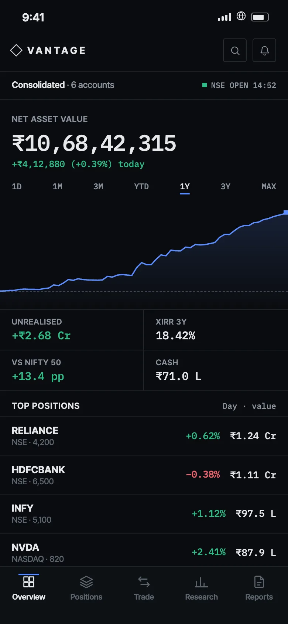Open notifications bell icon

[x=264, y=50]
